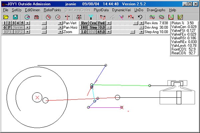Toggle the Fwd gear direction button
This screenshot has height=133, width=200.
click(101, 23)
